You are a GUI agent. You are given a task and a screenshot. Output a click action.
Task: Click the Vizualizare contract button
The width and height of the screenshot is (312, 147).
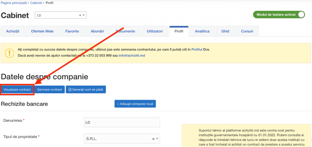[x=17, y=90]
